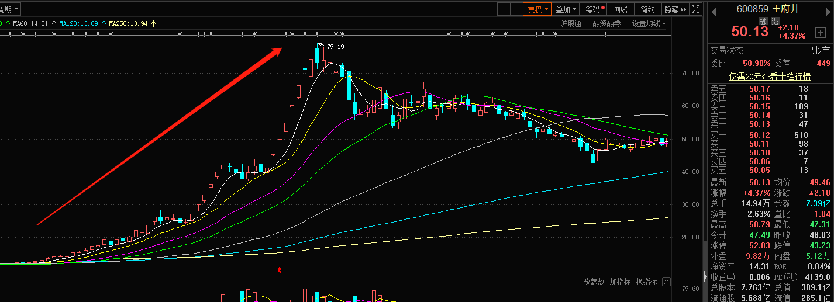Zoom out chart with minus button

click(516, 9)
